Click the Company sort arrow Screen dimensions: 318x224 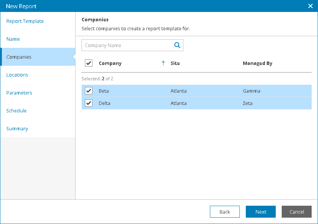[x=163, y=63]
